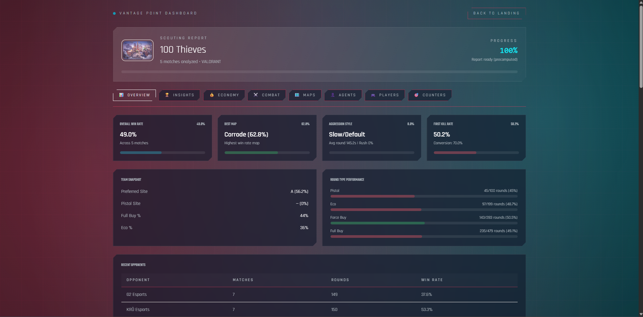Click the Overview tab bar-chart icon
Viewport: 643px width, 317px height.
121,95
